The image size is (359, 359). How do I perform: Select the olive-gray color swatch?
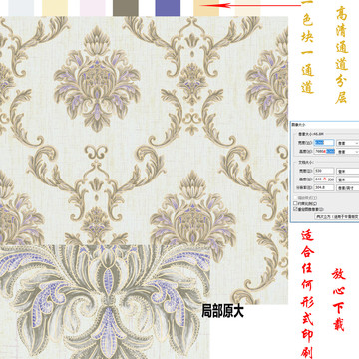[x=126, y=8]
